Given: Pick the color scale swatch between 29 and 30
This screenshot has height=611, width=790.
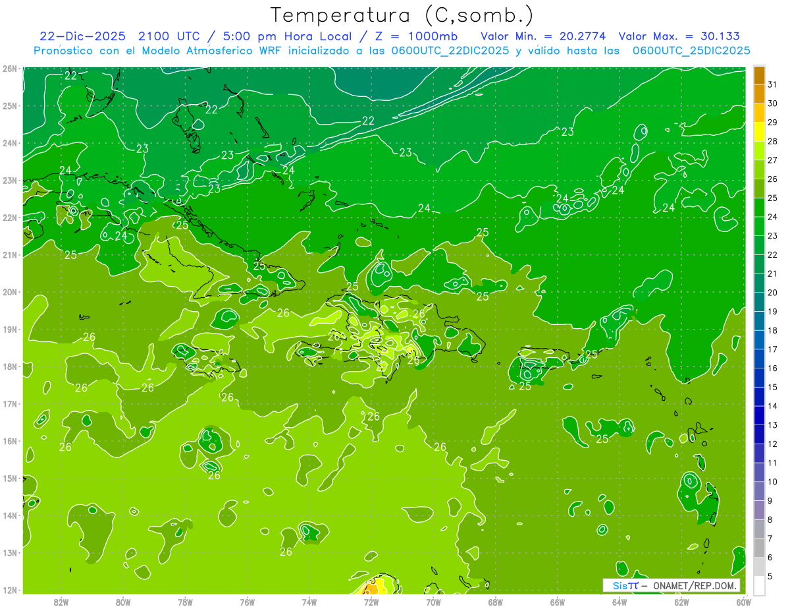Looking at the screenshot, I should coord(759,113).
